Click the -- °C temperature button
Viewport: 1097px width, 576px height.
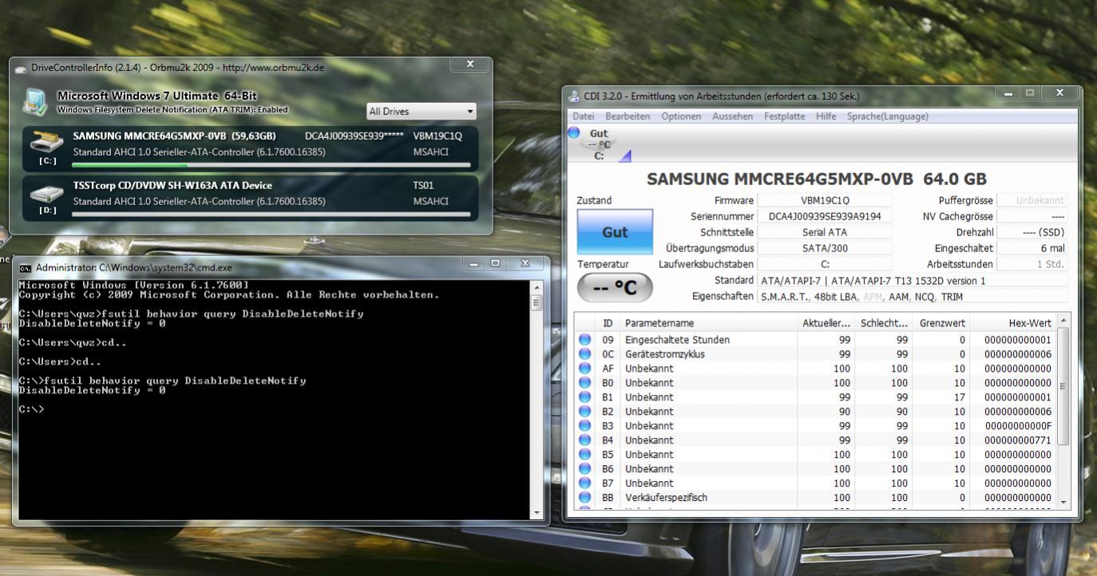coord(615,288)
